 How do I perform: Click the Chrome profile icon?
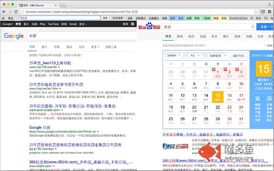click(270, 5)
